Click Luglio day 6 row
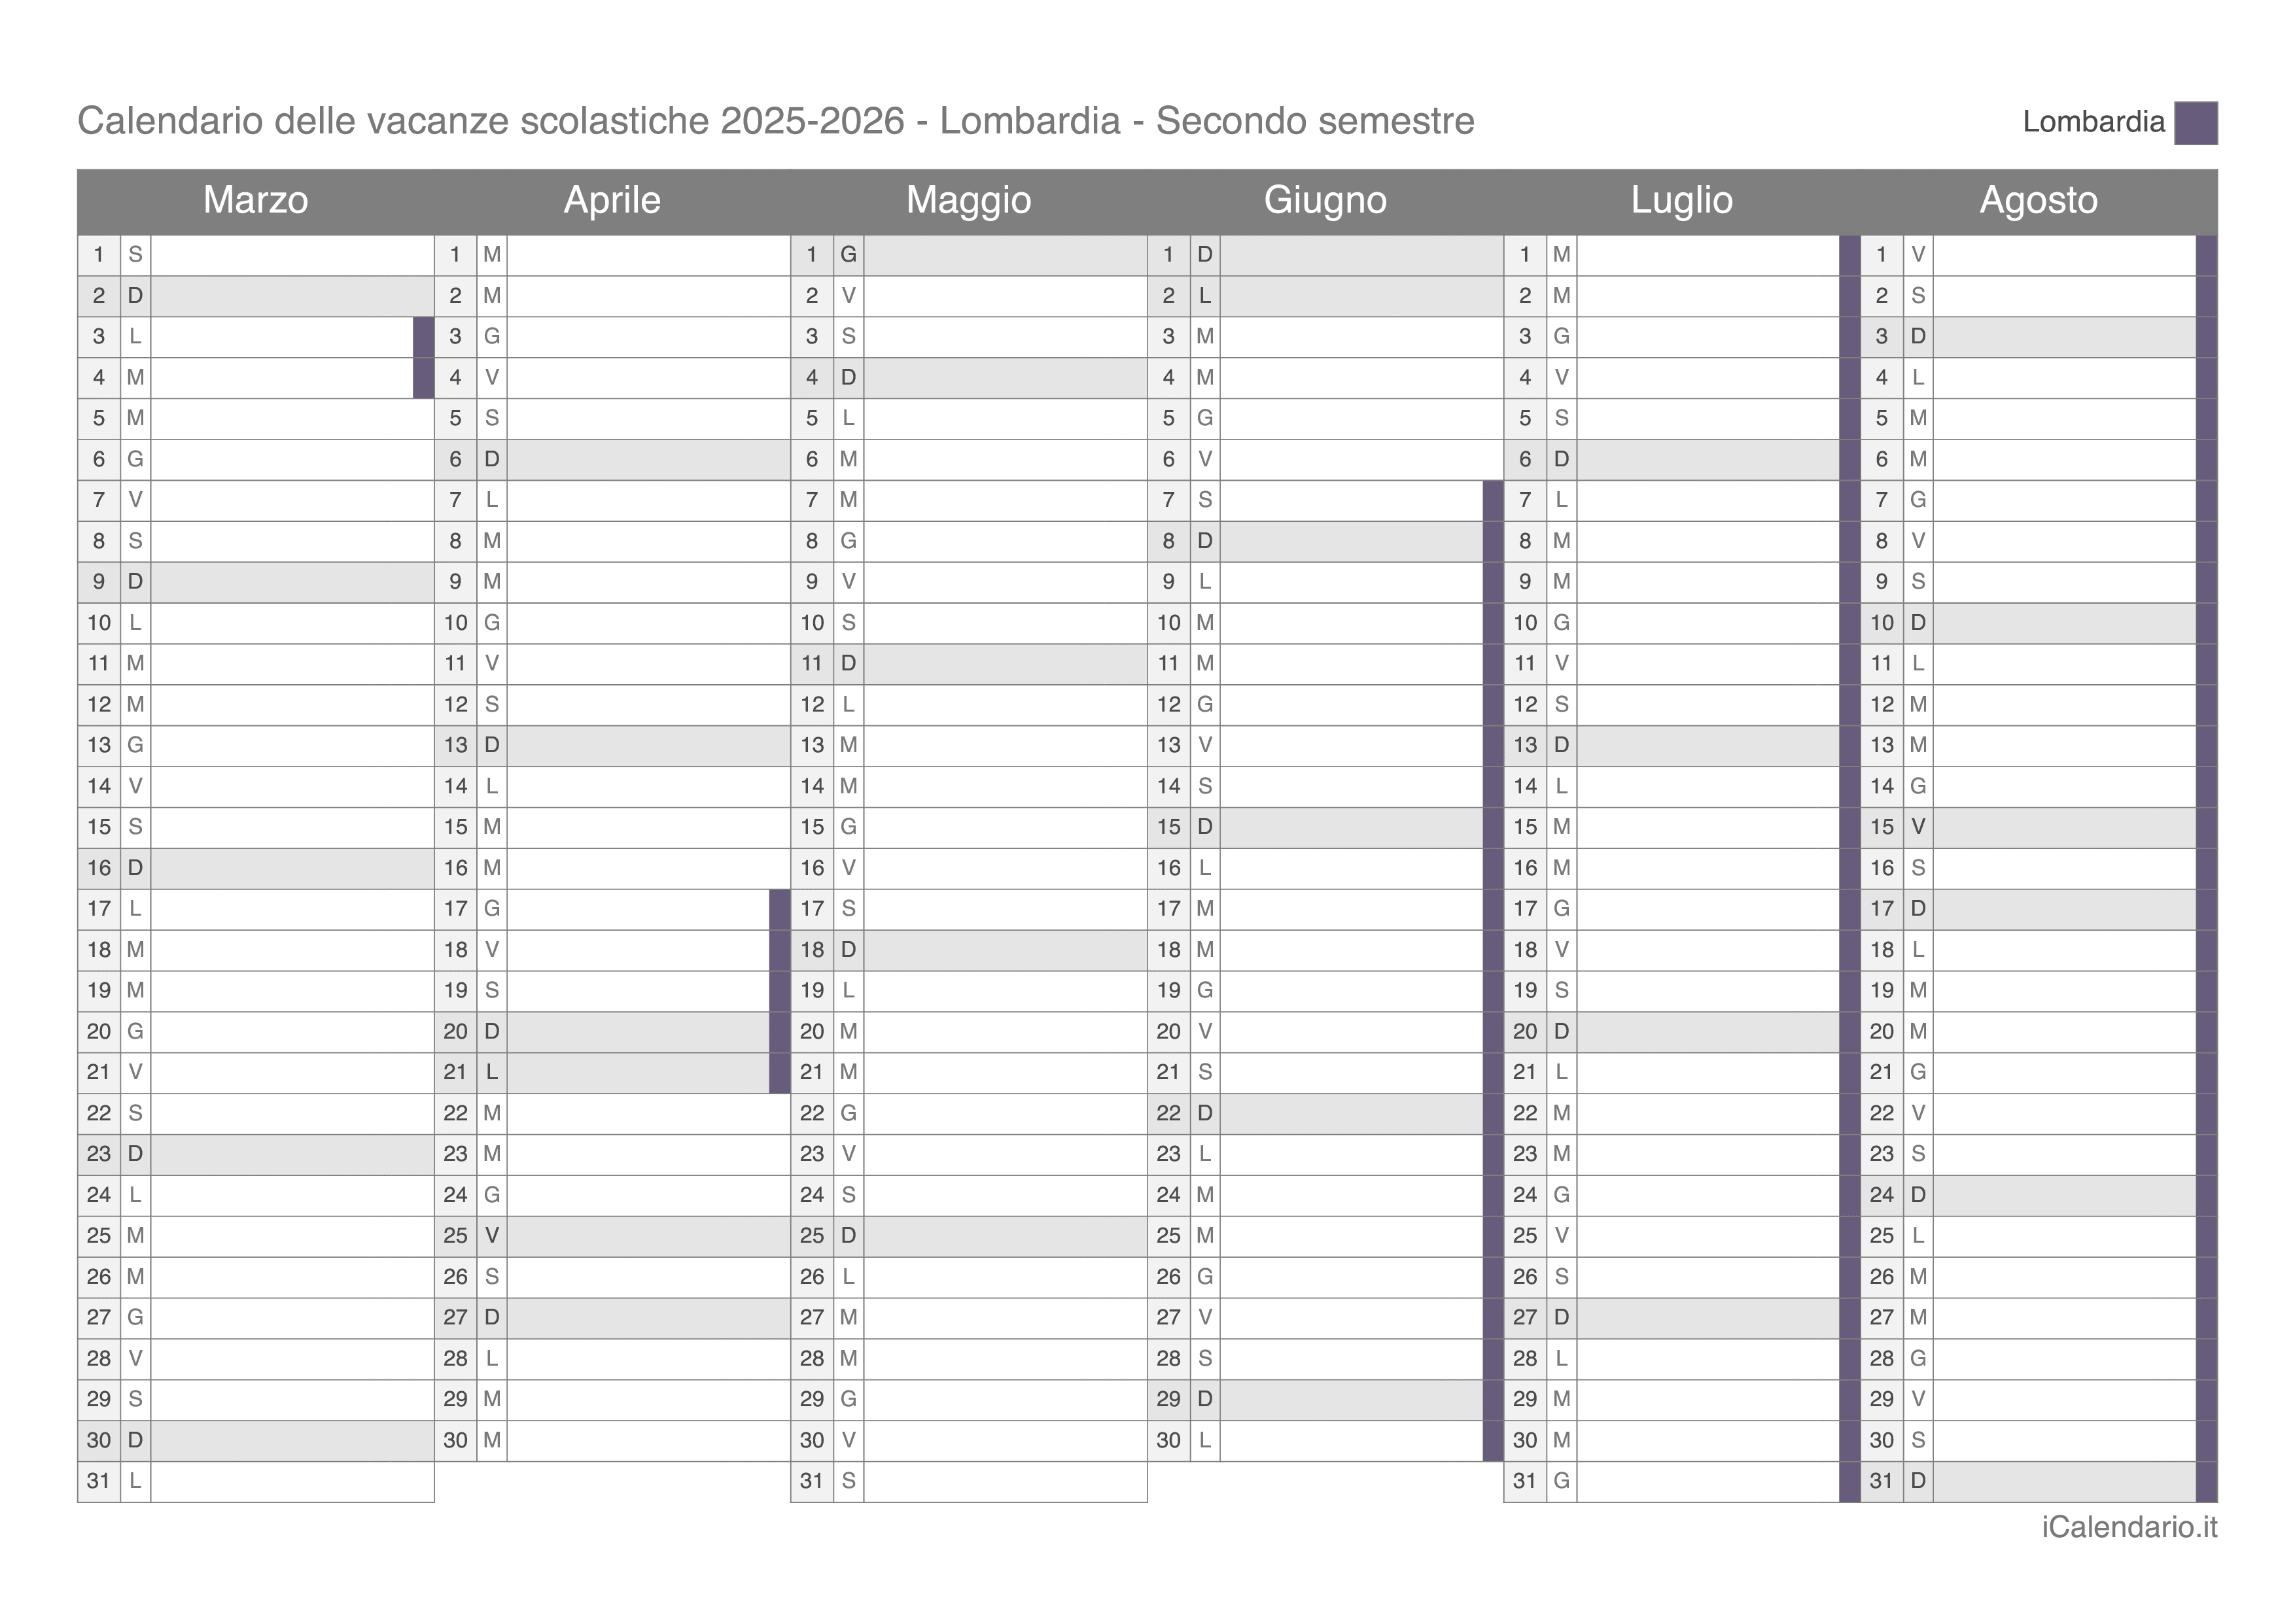Image resolution: width=2295 pixels, height=1624 pixels. coord(1682,460)
